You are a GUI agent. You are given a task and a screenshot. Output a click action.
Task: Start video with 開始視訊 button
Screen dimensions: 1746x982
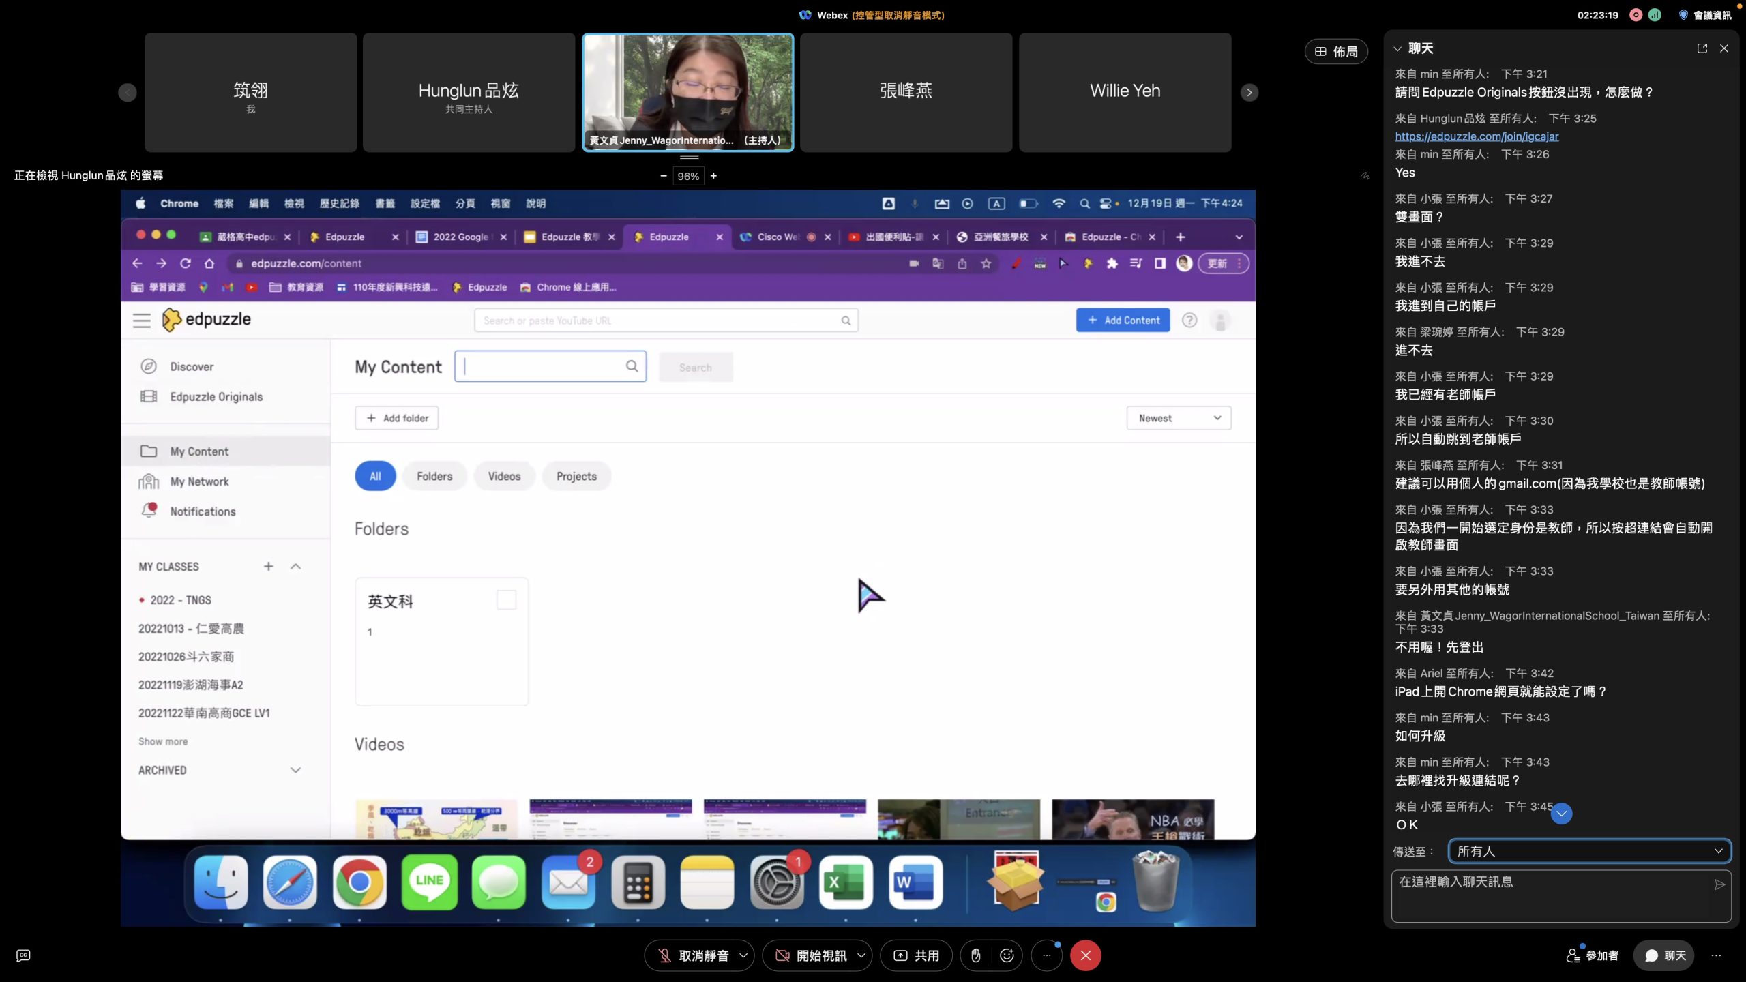[810, 955]
